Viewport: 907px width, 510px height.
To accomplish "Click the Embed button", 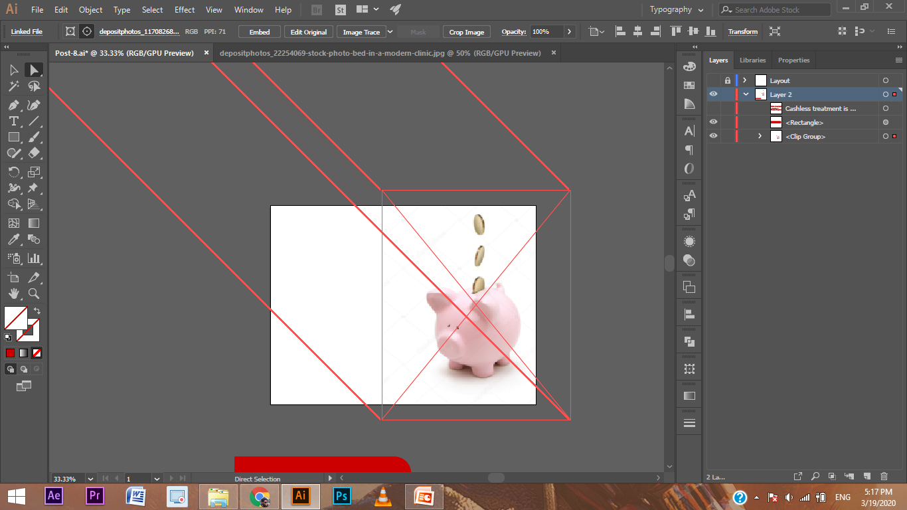I will point(259,31).
